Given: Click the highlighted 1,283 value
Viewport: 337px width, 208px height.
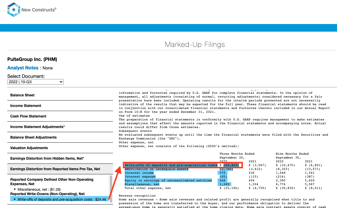Looking at the screenshot, I should pyautogui.click(x=224, y=184).
